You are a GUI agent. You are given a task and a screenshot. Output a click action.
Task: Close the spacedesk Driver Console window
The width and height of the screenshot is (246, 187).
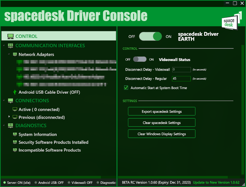(242, 3)
